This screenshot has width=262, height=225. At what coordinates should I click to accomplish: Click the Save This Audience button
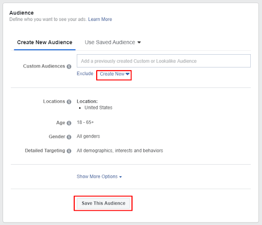(x=103, y=203)
